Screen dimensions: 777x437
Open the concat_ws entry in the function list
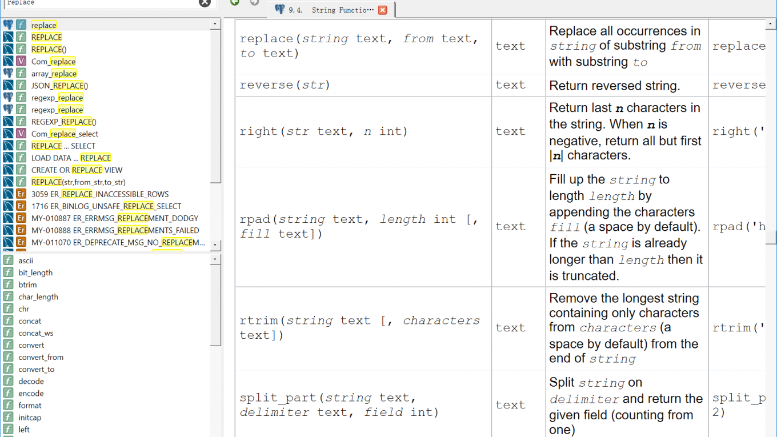pyautogui.click(x=35, y=333)
